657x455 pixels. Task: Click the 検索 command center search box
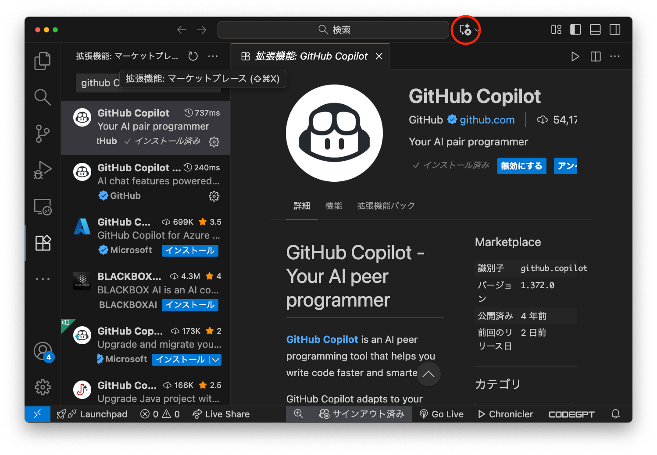pyautogui.click(x=333, y=30)
